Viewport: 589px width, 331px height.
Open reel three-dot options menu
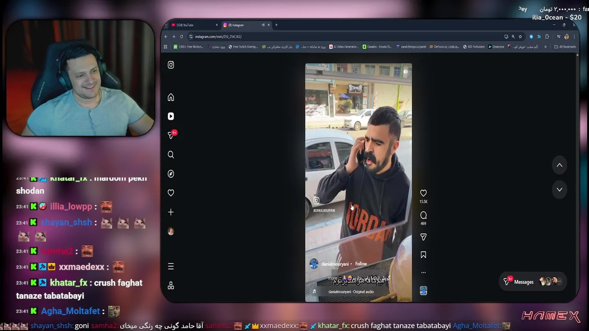(423, 272)
